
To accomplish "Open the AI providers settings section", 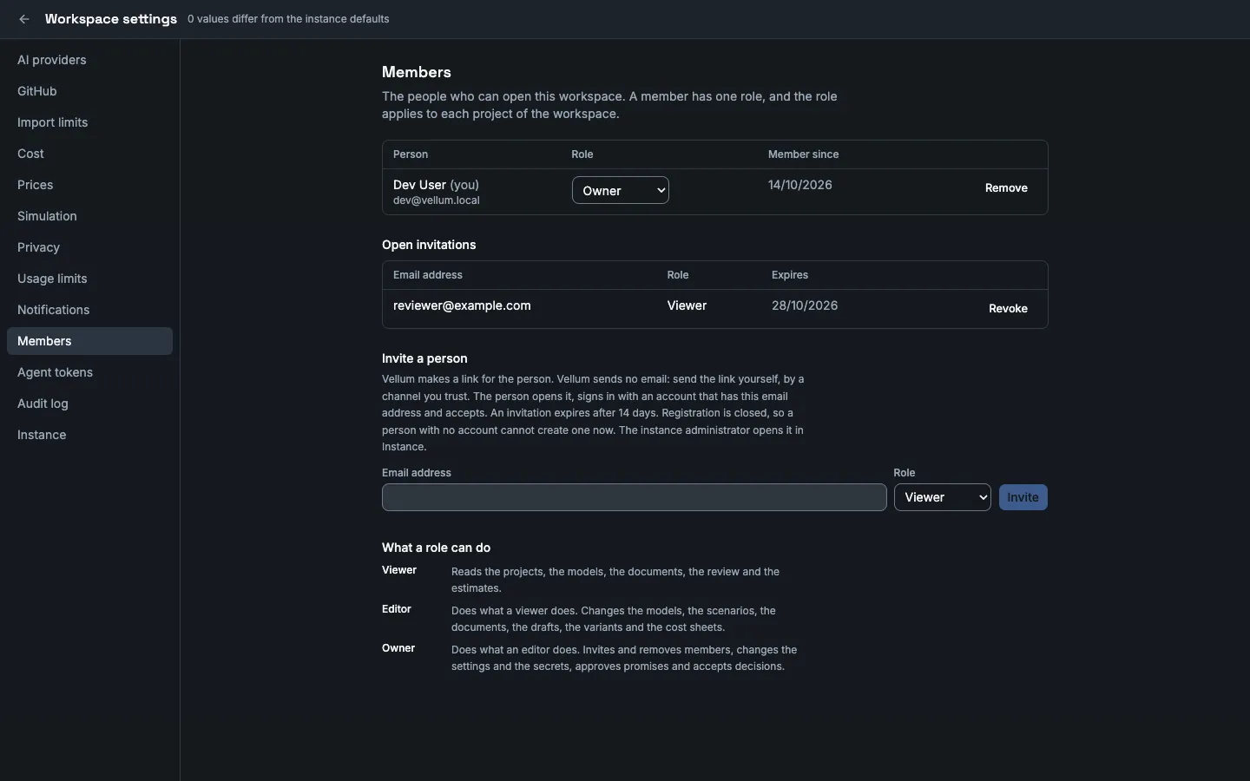I will (x=89, y=60).
